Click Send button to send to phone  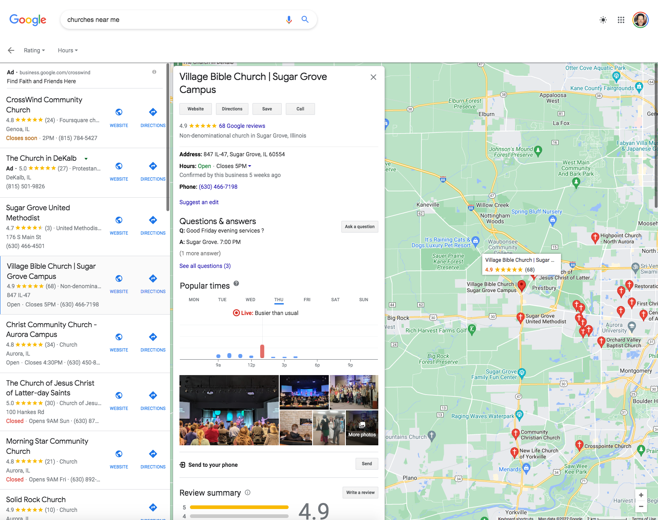tap(367, 464)
